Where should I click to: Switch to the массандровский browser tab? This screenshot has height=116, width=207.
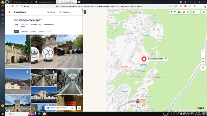click(x=45, y=2)
